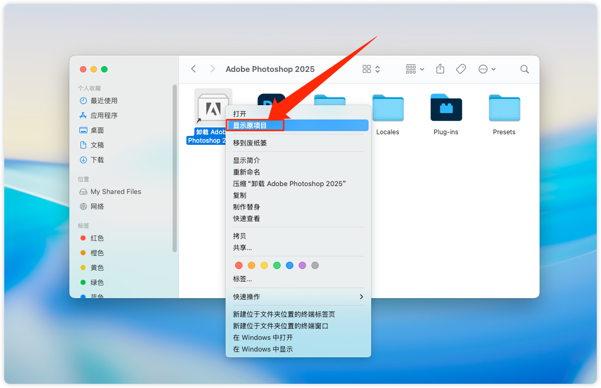The height and width of the screenshot is (388, 601).
Task: Select the Locales folder
Action: coord(388,108)
